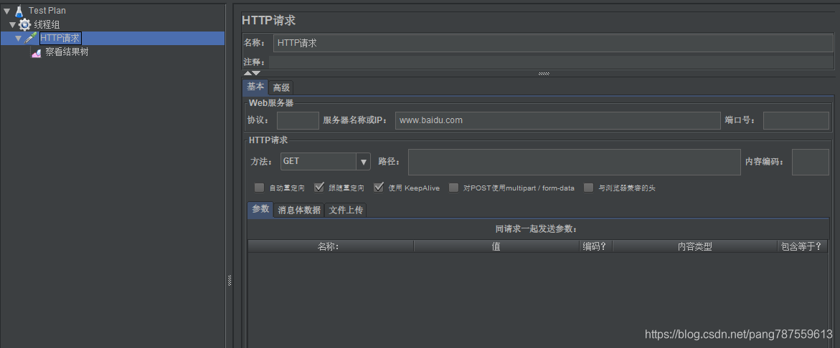Image resolution: width=840 pixels, height=348 pixels.
Task: Click the 注释 comment input field
Action: click(551, 62)
